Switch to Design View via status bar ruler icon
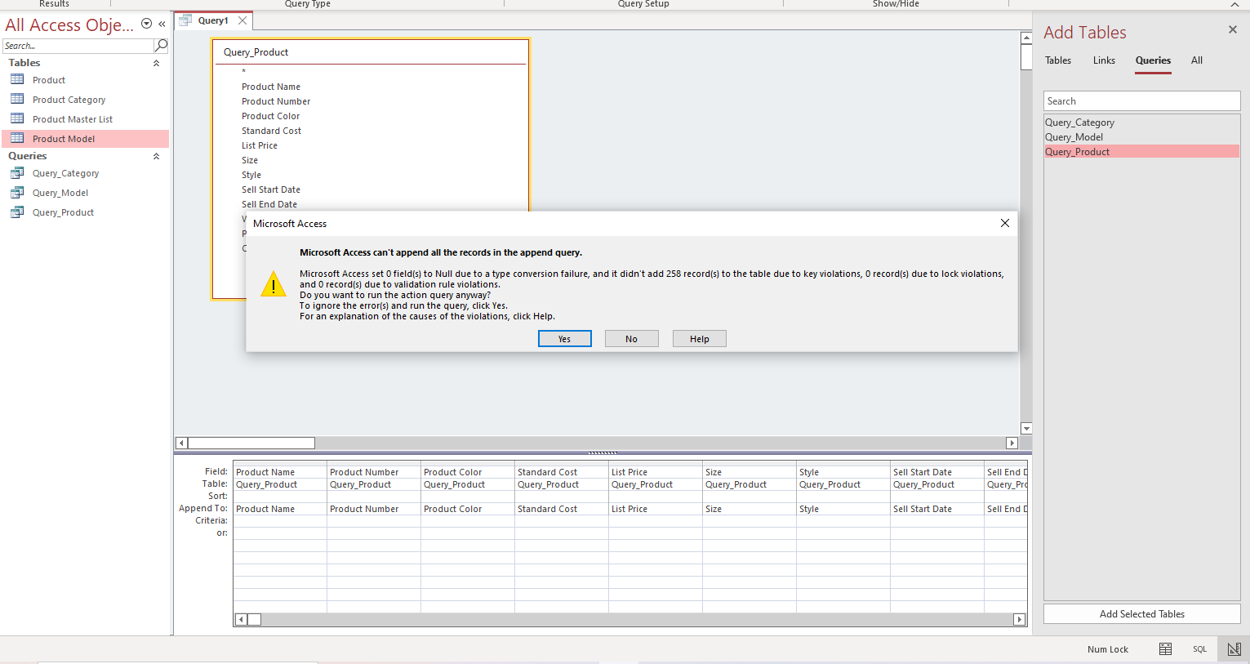Image resolution: width=1250 pixels, height=664 pixels. 1233,648
